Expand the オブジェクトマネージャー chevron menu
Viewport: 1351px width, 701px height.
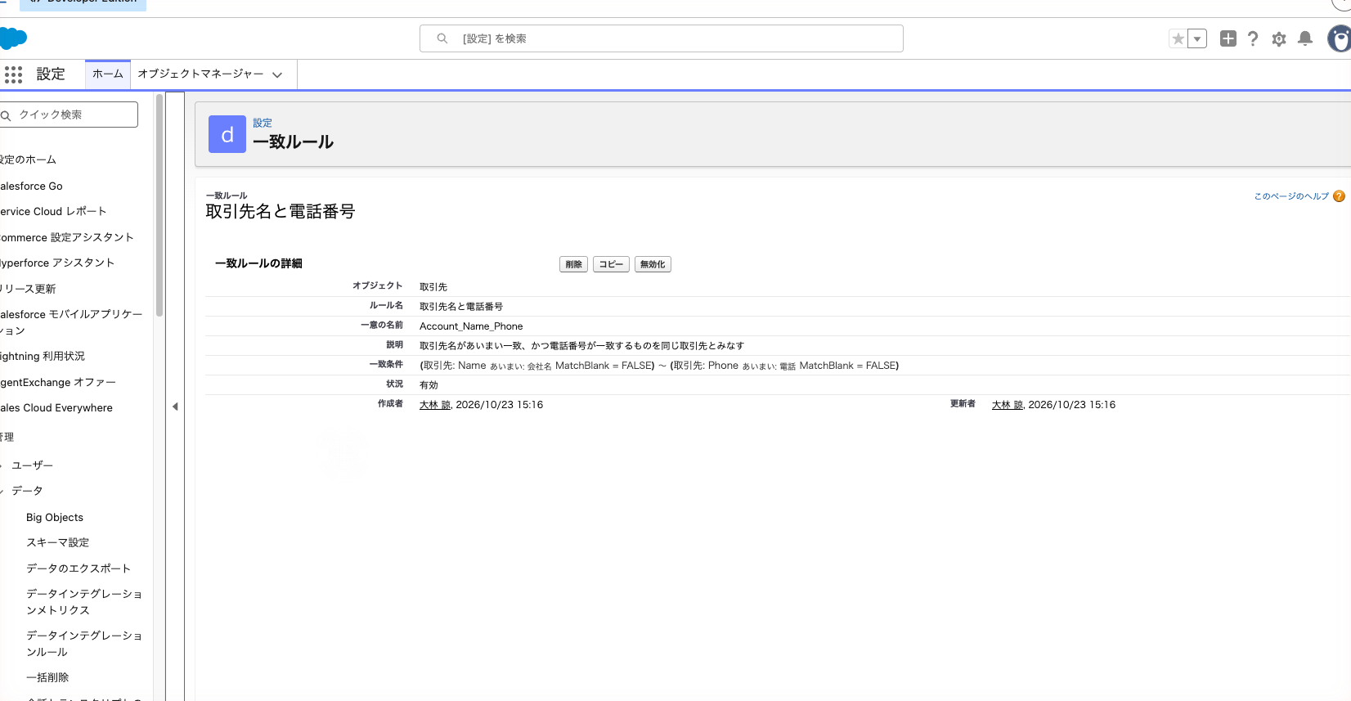(x=277, y=74)
